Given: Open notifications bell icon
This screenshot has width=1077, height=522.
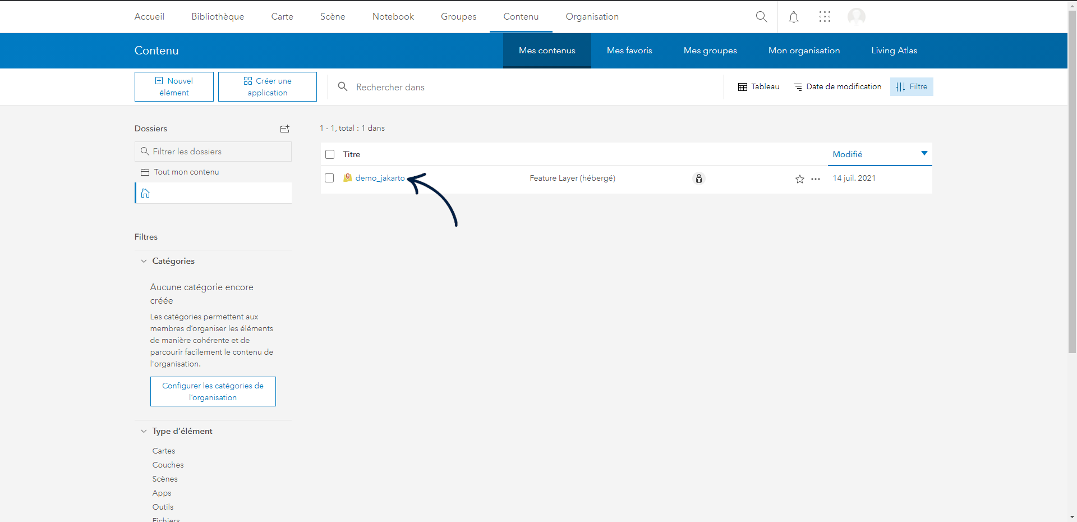Looking at the screenshot, I should (x=793, y=17).
